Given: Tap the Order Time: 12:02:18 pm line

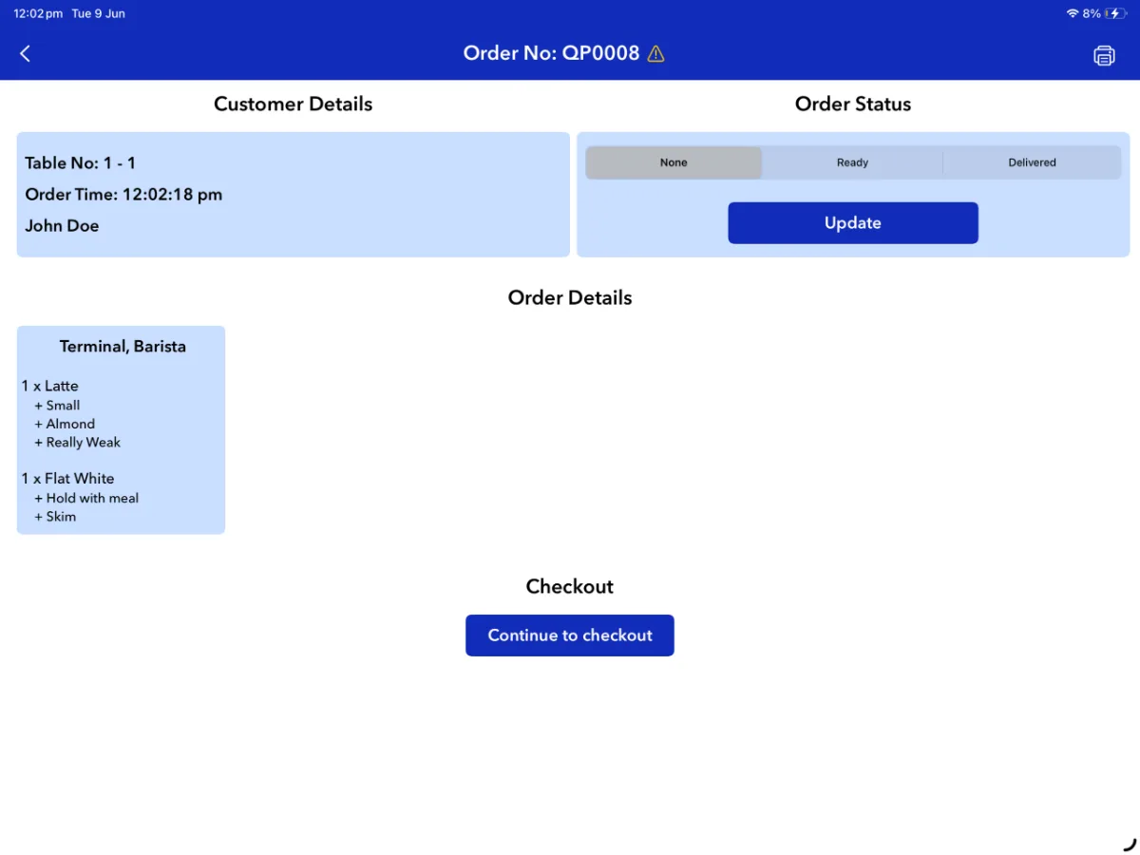Looking at the screenshot, I should 123,195.
